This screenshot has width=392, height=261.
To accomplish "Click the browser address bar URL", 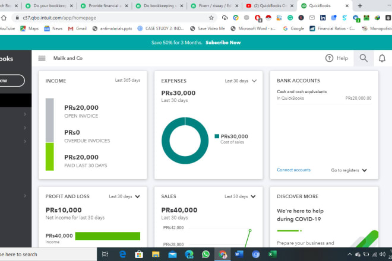I will [59, 18].
